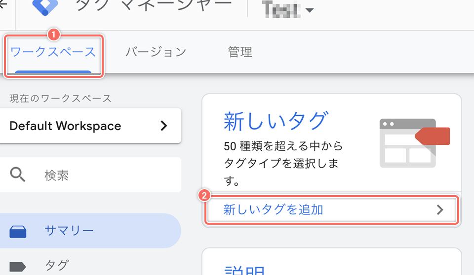This screenshot has width=474, height=275.
Task: Click the back arrow at top left
Action: point(3,4)
